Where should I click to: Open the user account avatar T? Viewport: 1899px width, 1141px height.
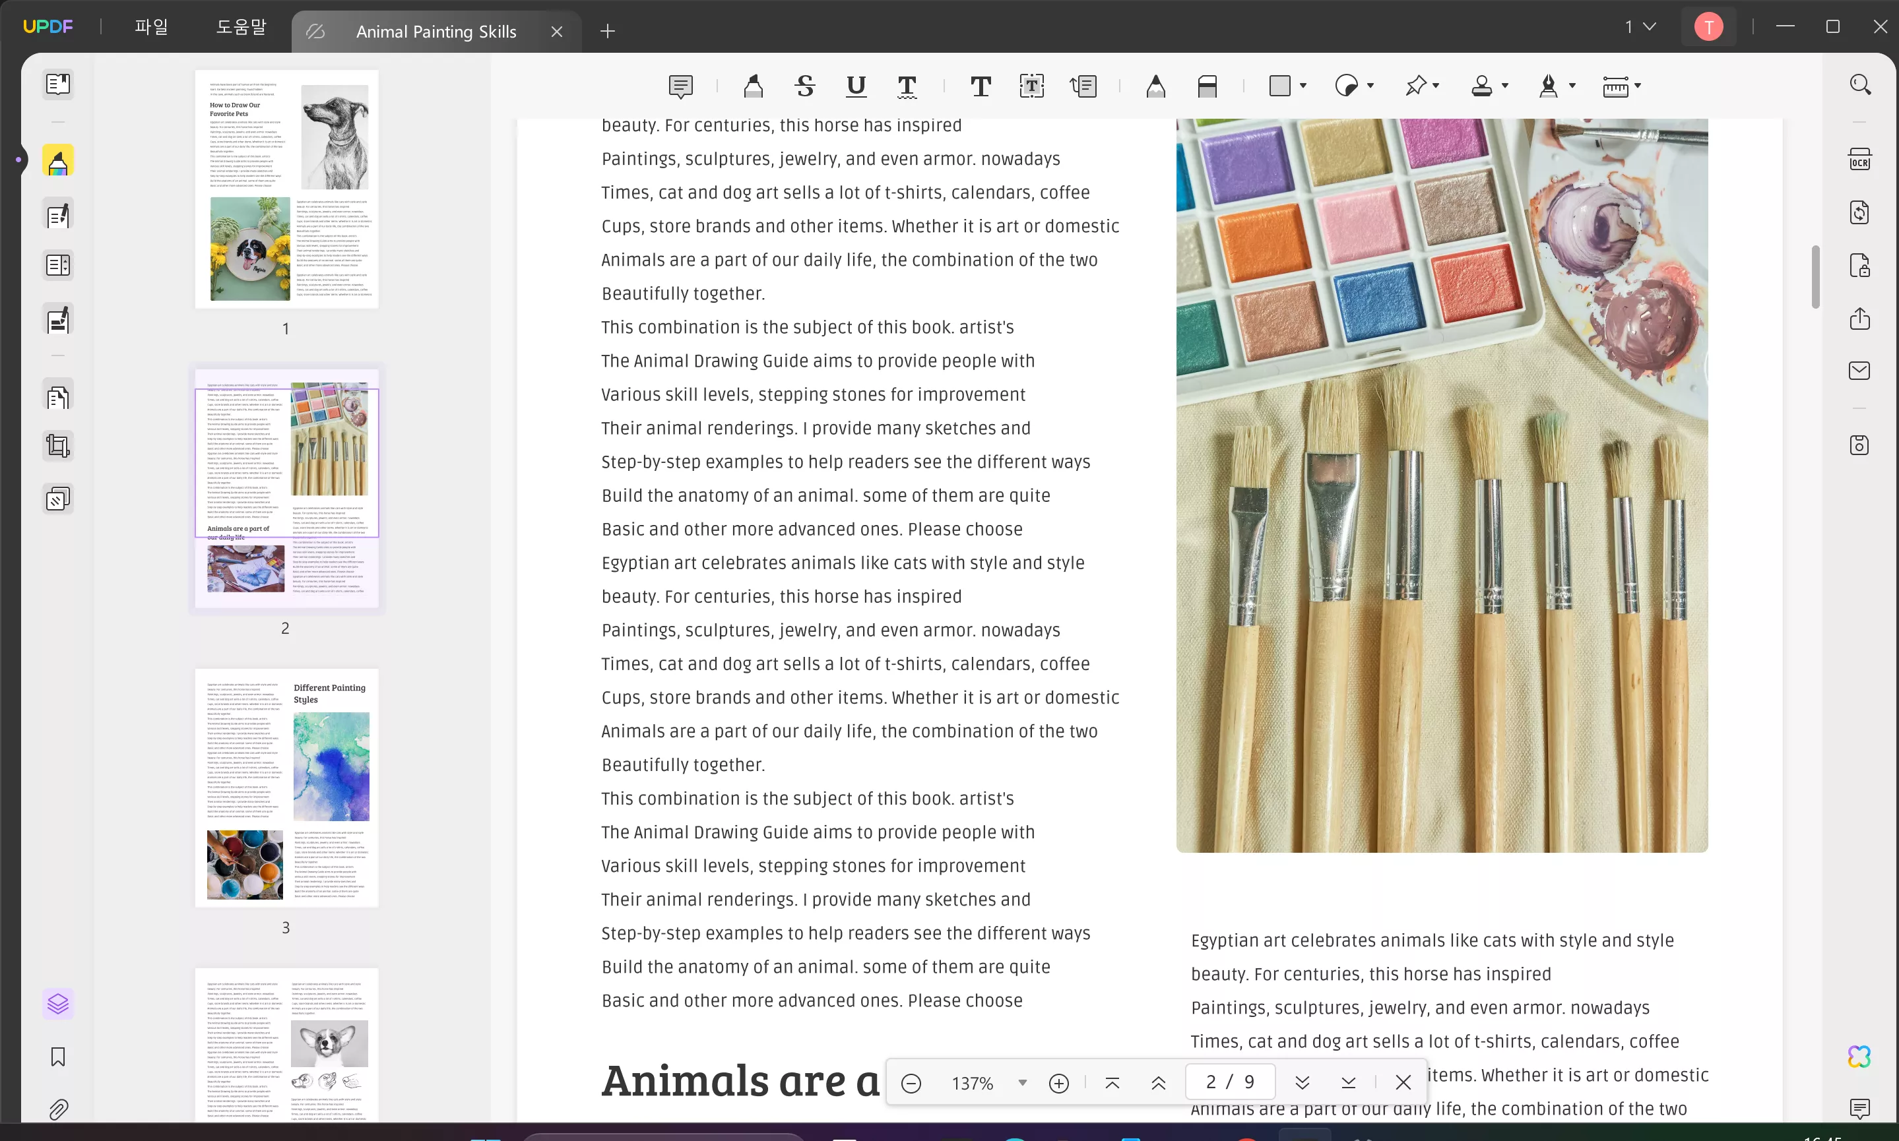pyautogui.click(x=1708, y=27)
